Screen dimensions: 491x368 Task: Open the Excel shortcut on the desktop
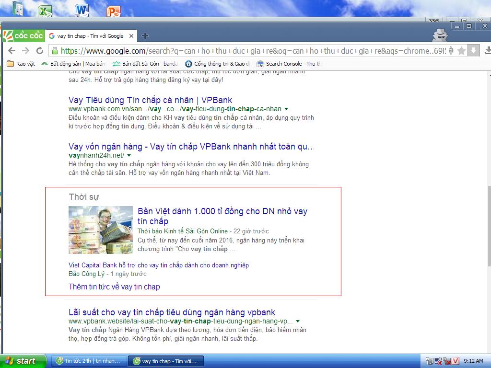click(x=45, y=11)
